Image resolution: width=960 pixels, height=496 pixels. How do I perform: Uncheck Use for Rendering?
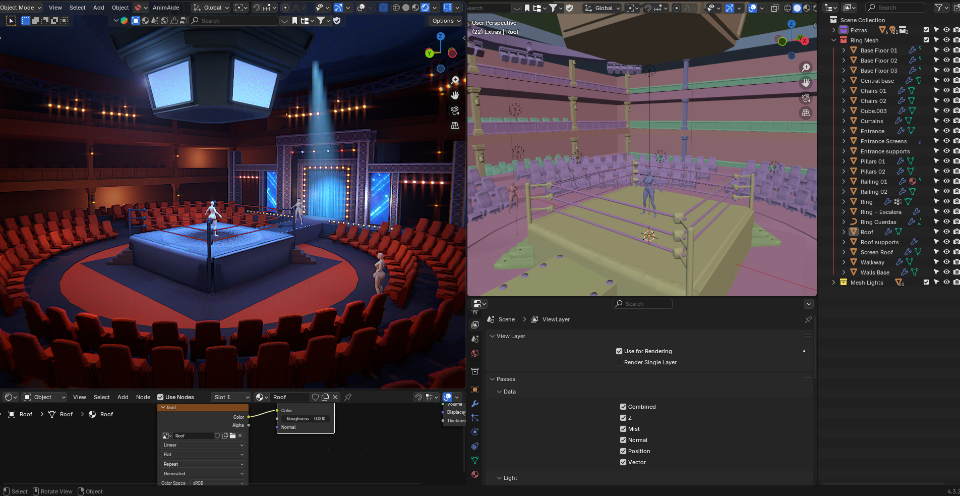[619, 351]
